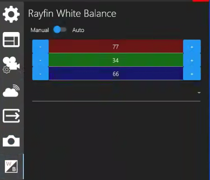The height and width of the screenshot is (180, 210).
Task: Open the cloud streaming icon
Action: (x=11, y=91)
